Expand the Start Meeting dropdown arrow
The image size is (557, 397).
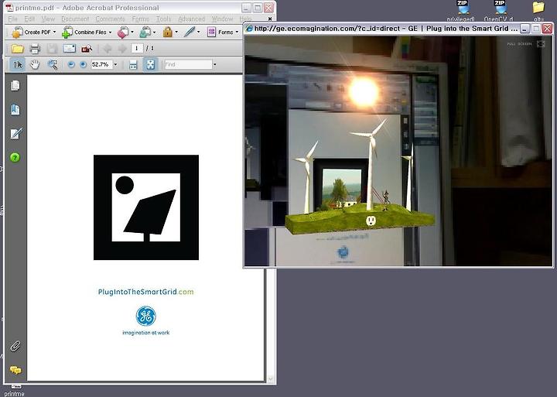pyautogui.click(x=154, y=33)
